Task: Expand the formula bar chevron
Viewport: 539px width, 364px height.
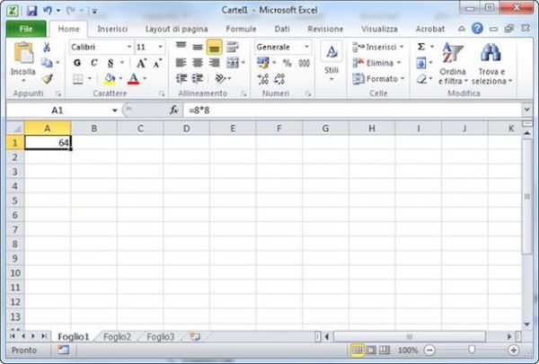Action: pyautogui.click(x=527, y=110)
